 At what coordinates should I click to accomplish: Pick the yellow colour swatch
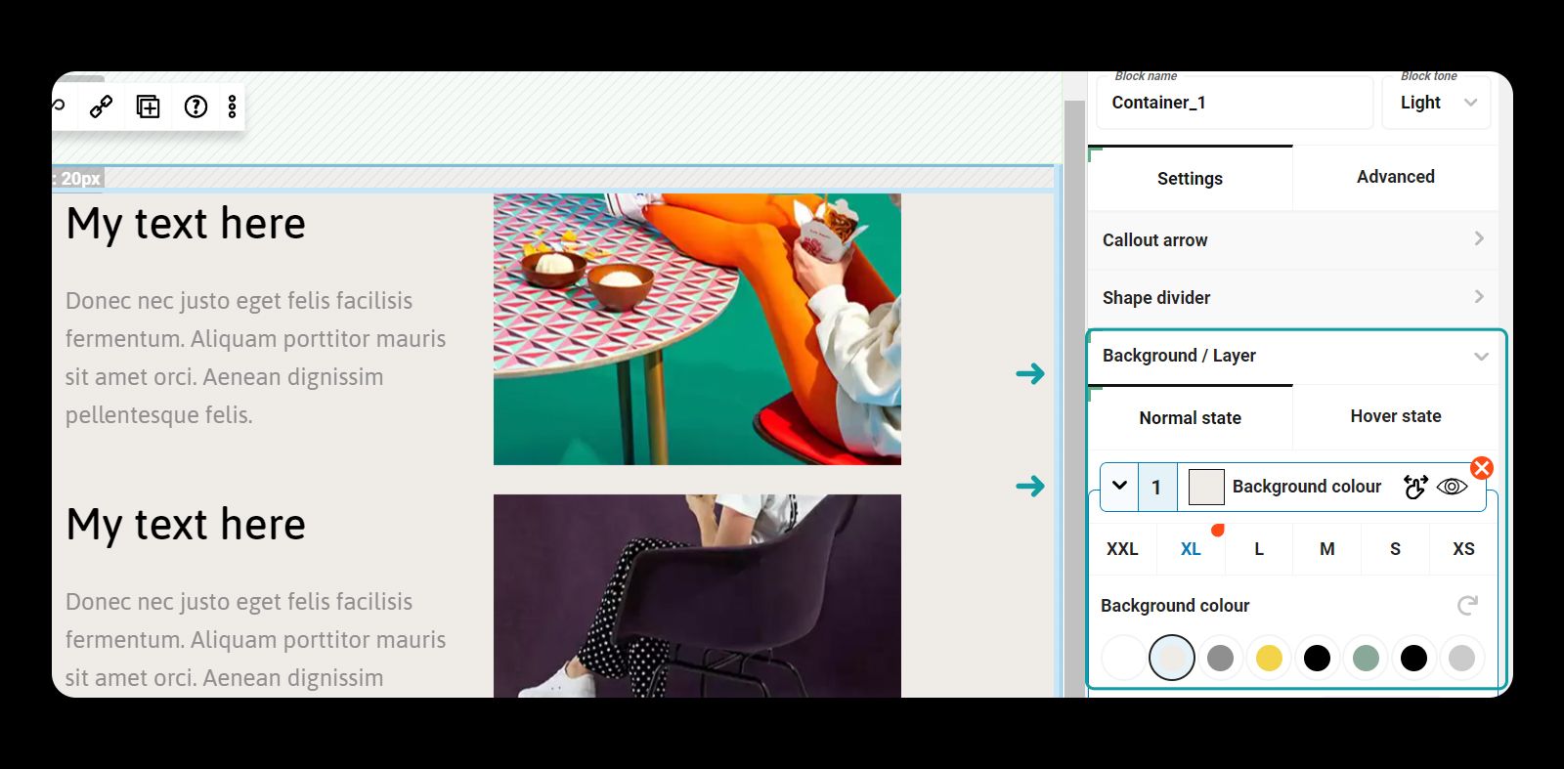[x=1269, y=658]
